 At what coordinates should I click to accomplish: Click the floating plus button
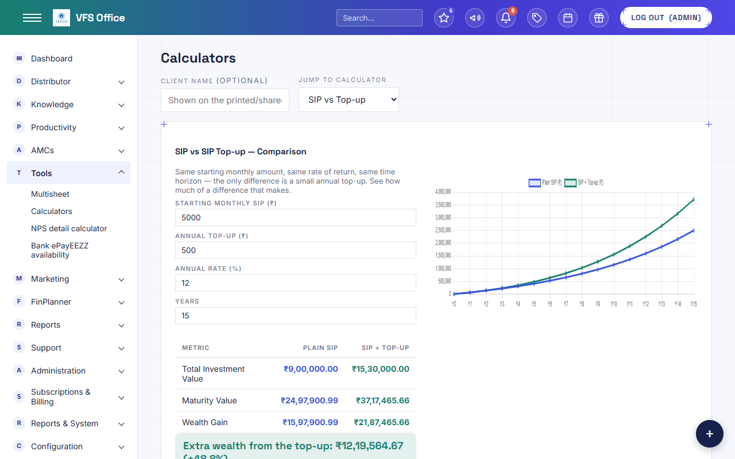(x=710, y=434)
